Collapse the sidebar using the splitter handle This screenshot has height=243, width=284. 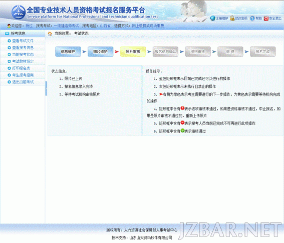tap(46, 88)
